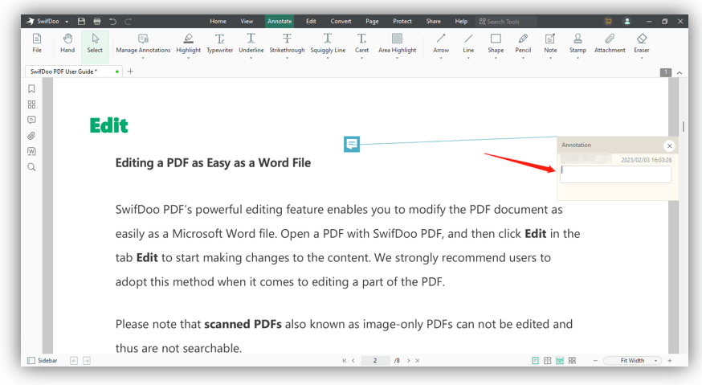The image size is (702, 385).
Task: Open the Protect tab
Action: click(402, 21)
